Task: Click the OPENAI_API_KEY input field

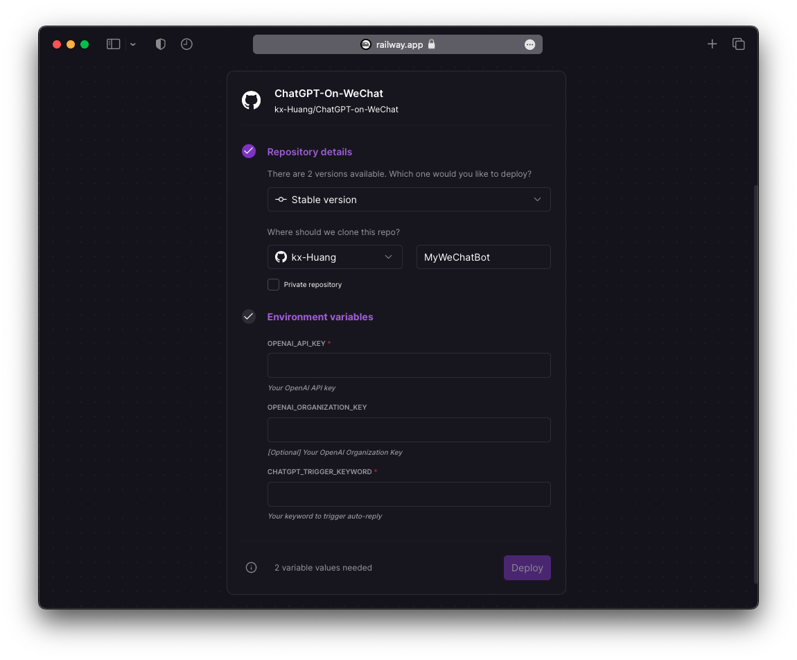Action: coord(409,365)
